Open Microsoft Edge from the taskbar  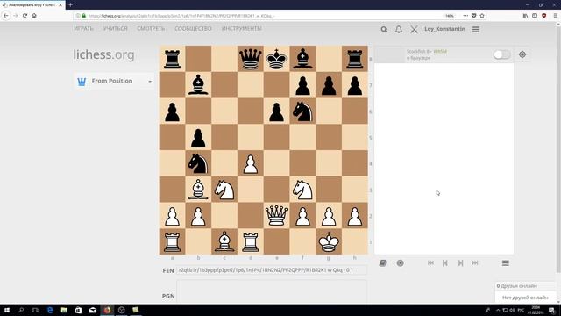pos(50,310)
